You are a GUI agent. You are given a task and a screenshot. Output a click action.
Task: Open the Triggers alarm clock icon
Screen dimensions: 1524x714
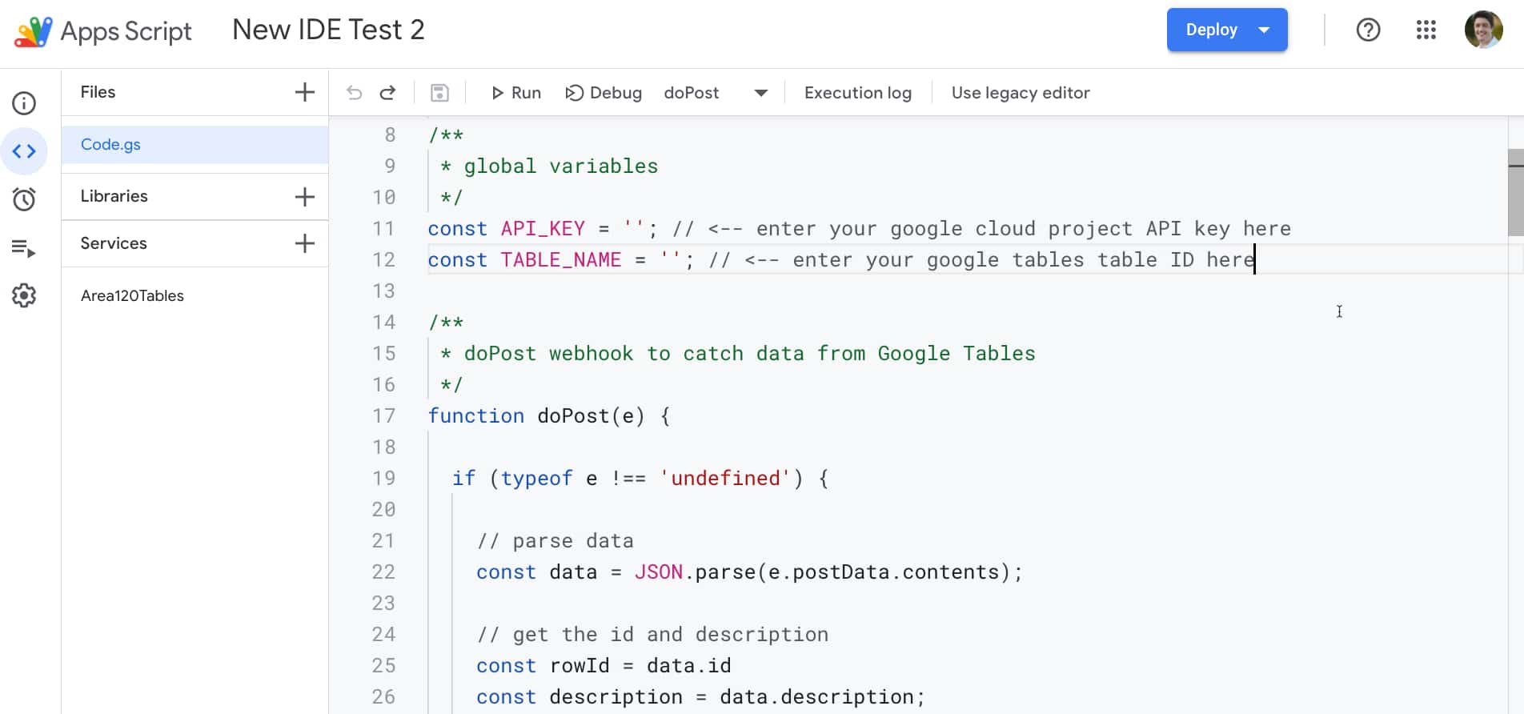[24, 199]
